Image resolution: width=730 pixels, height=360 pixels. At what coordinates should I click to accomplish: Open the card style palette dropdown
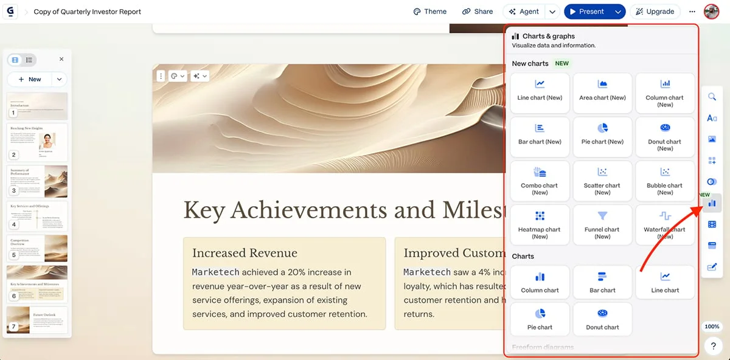click(x=178, y=76)
